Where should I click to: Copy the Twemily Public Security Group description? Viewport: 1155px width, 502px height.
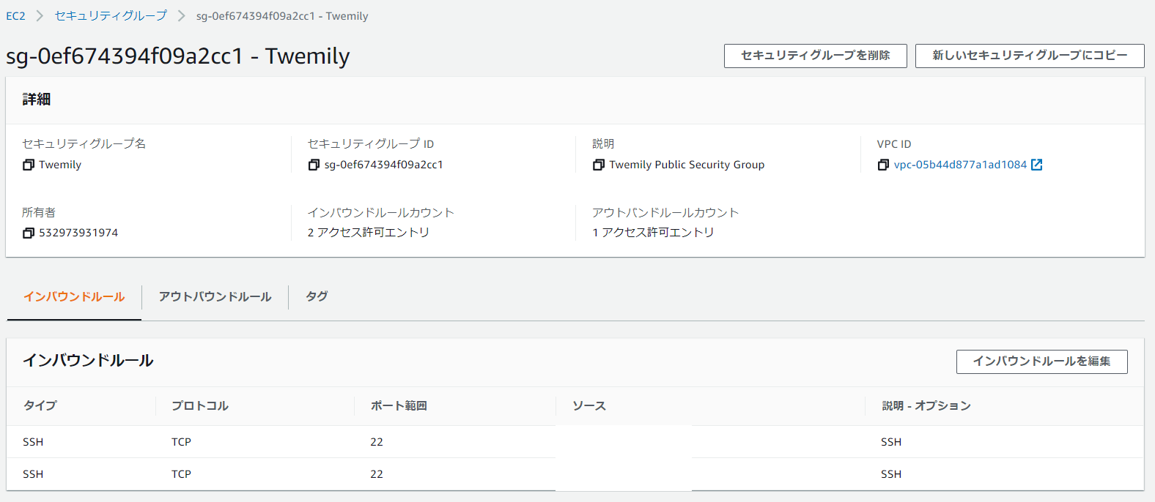[599, 165]
